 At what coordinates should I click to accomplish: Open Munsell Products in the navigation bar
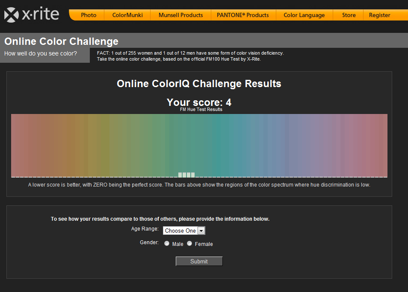[180, 15]
